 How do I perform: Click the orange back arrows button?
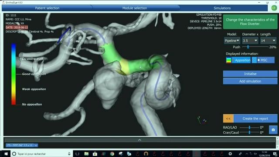[x=228, y=119]
